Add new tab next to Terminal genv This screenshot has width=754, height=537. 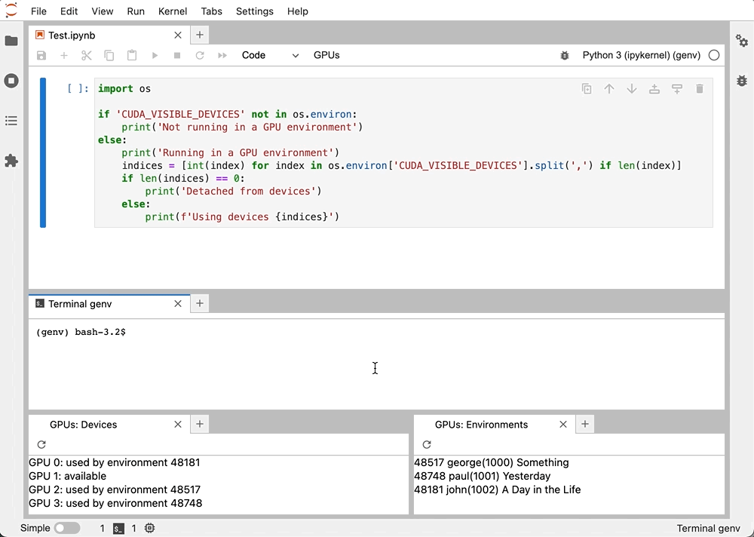tap(200, 303)
